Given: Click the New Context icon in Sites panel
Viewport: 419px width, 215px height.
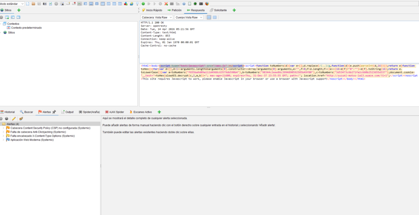Looking at the screenshot, I should pyautogui.click(x=7, y=17).
